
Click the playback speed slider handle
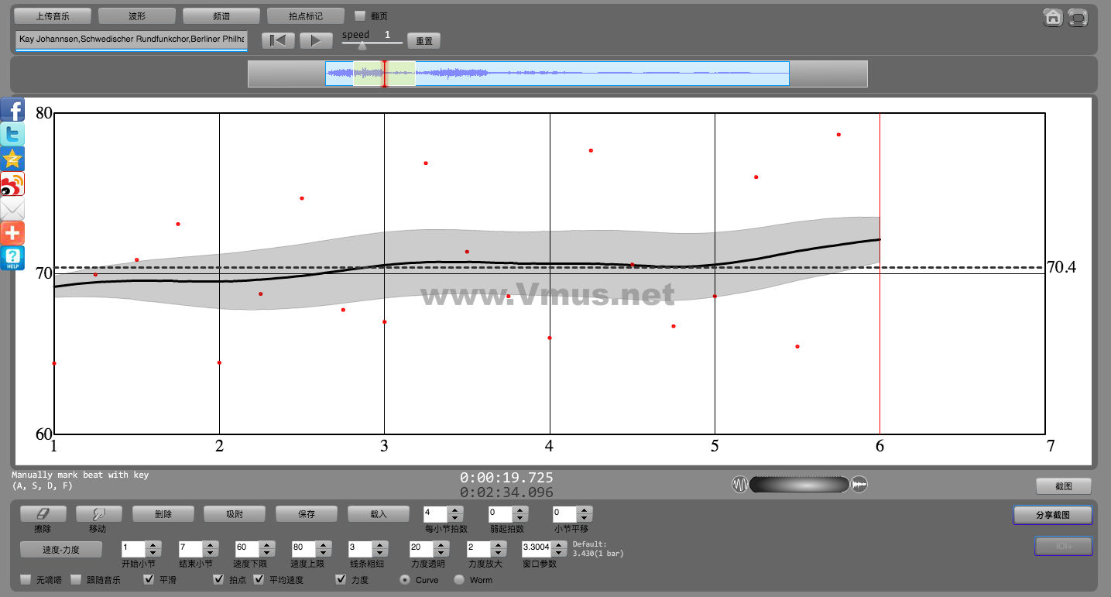(x=362, y=46)
